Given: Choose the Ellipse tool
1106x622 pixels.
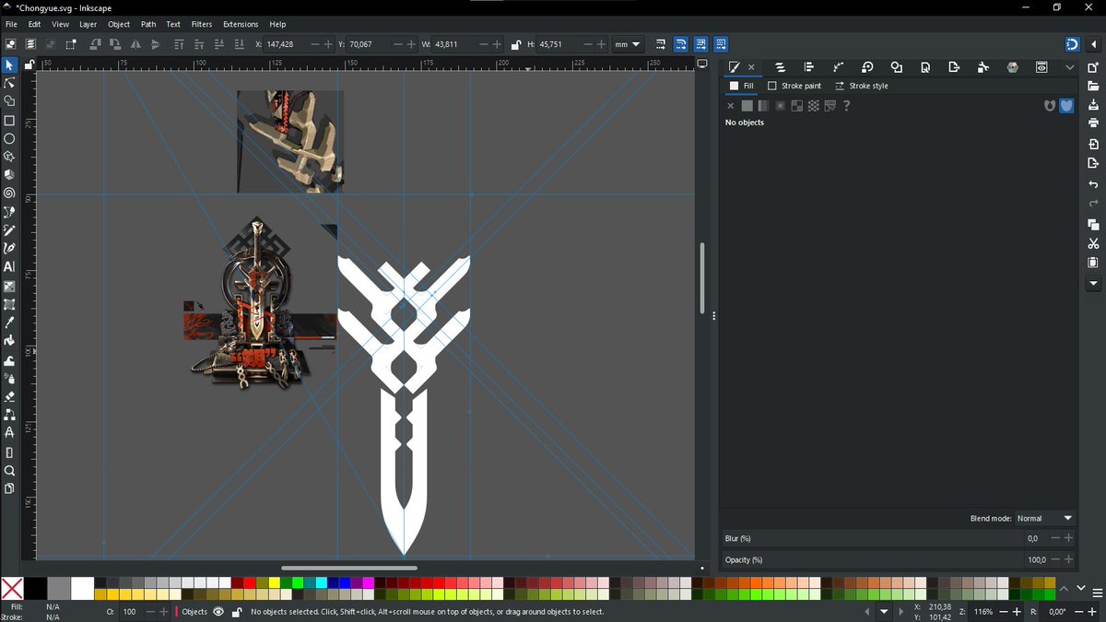Looking at the screenshot, I should [x=9, y=138].
